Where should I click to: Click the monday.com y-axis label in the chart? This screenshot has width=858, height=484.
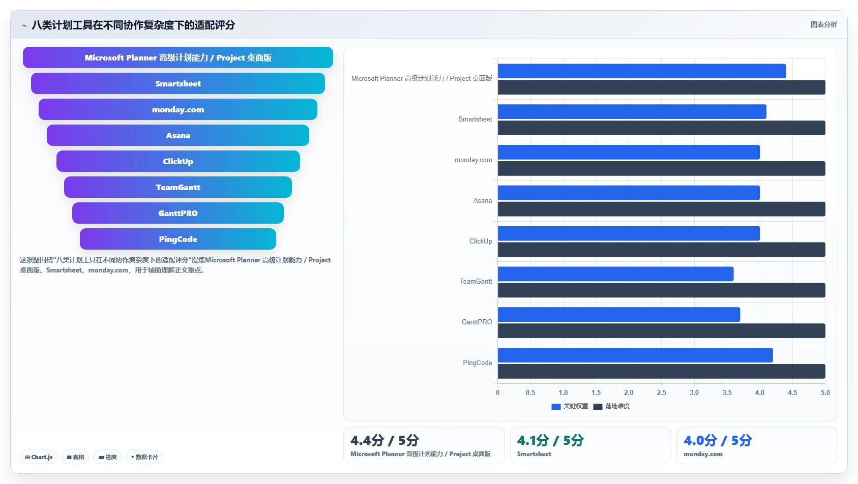point(474,160)
